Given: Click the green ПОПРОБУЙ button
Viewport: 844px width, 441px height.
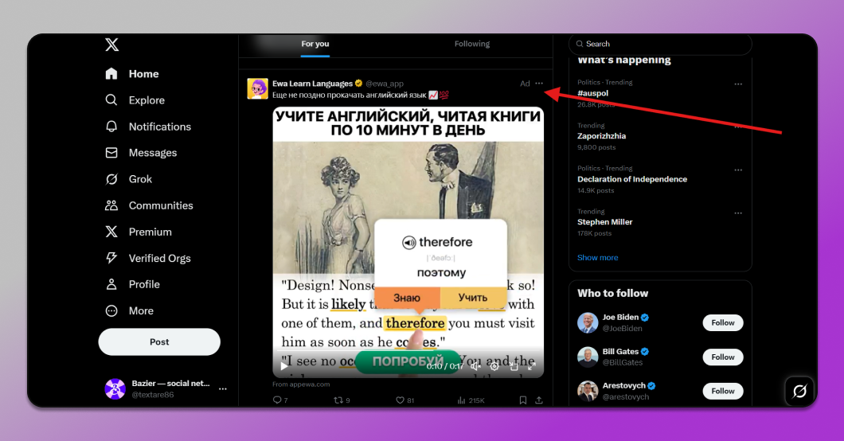Looking at the screenshot, I should pyautogui.click(x=408, y=361).
